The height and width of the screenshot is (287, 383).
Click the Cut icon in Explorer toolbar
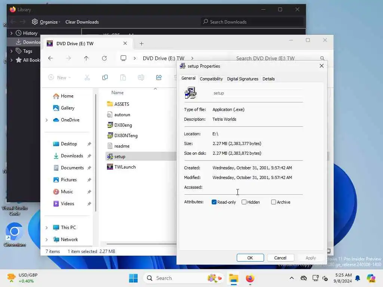(x=87, y=78)
